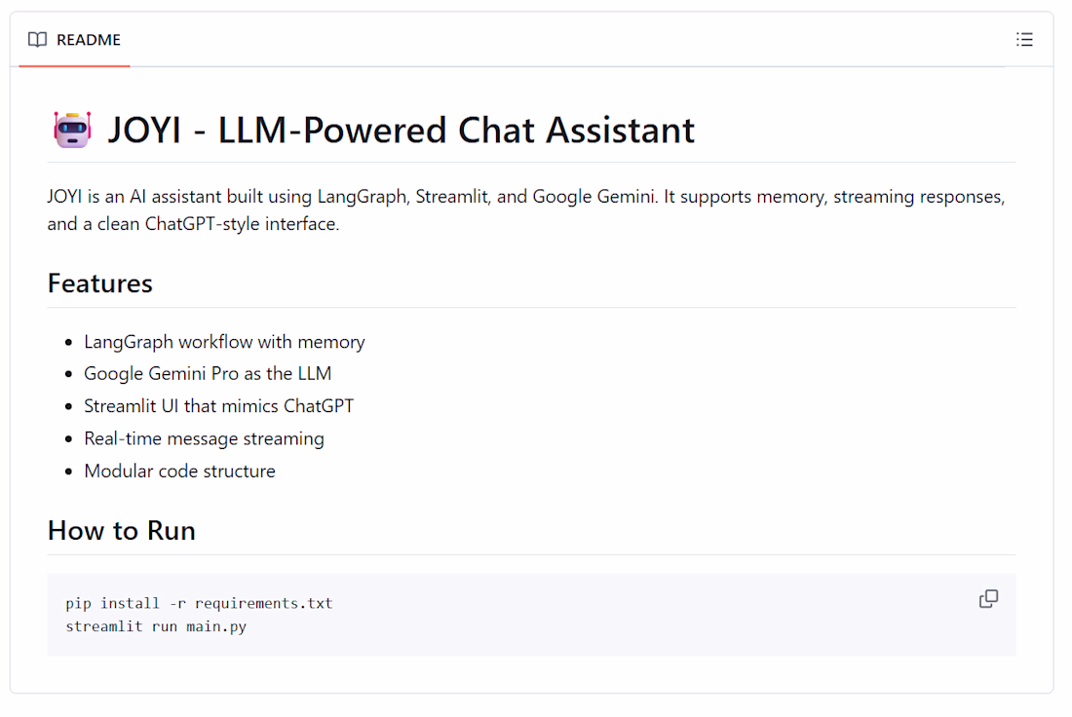The image size is (1072, 717).
Task: Open the README outline list icon
Action: point(1023,40)
